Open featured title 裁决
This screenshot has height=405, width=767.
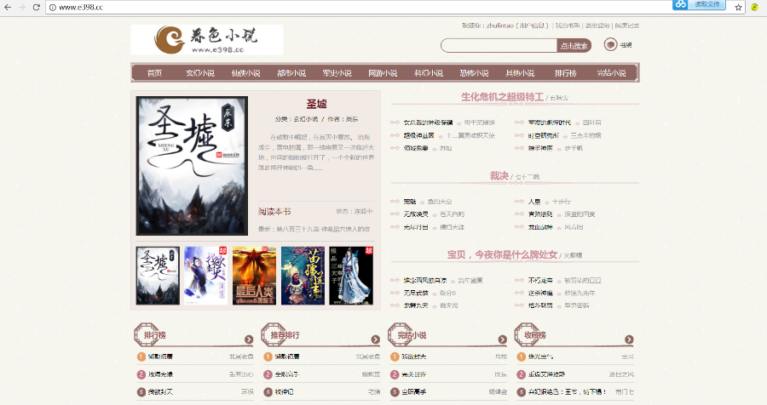pyautogui.click(x=499, y=175)
